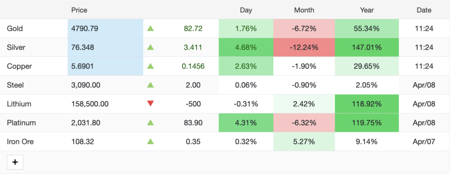Open the Copper commodity link
The width and height of the screenshot is (452, 174).
[19, 66]
